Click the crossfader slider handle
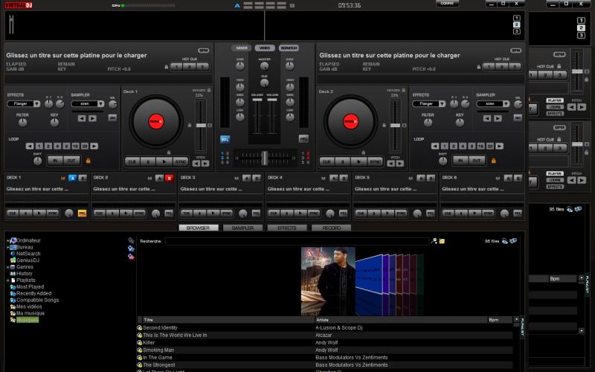 264,157
